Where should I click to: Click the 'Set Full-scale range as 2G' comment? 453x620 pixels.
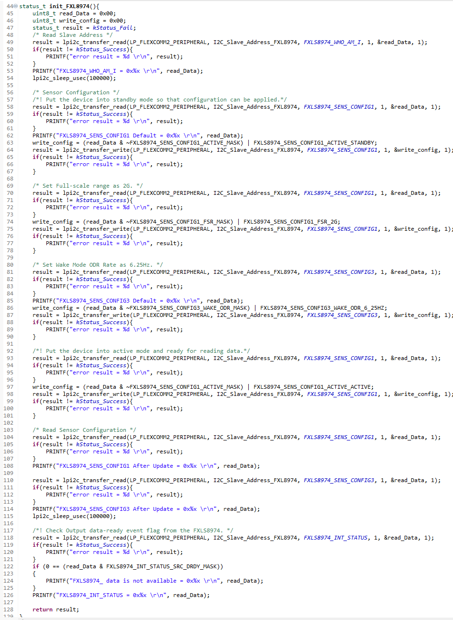point(88,186)
